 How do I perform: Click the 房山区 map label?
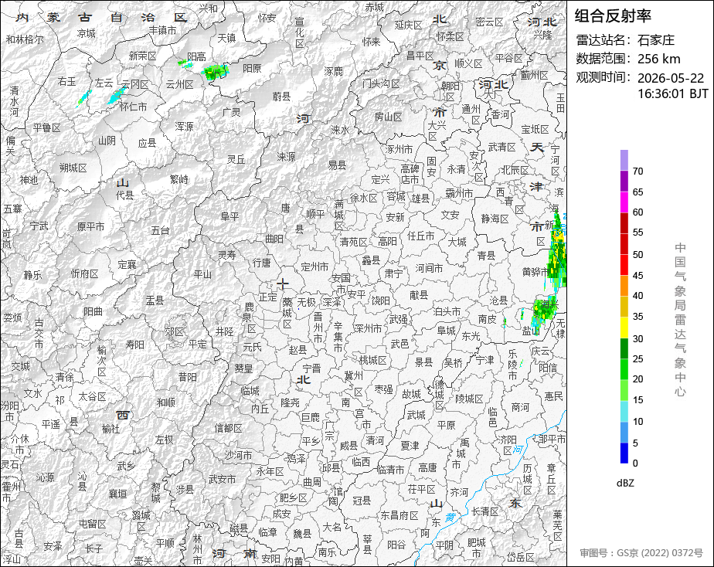[x=389, y=117]
